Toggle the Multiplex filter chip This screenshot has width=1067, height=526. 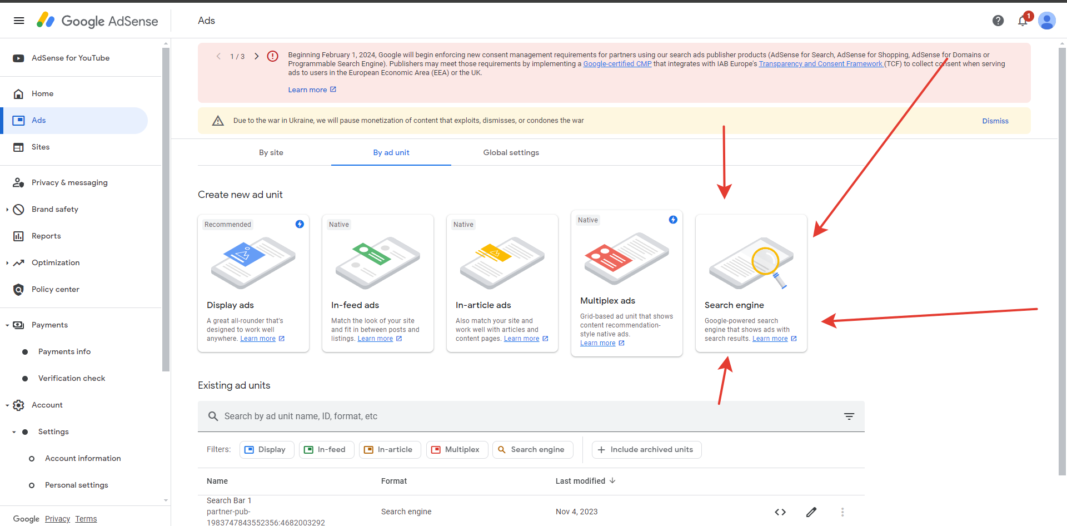click(457, 449)
